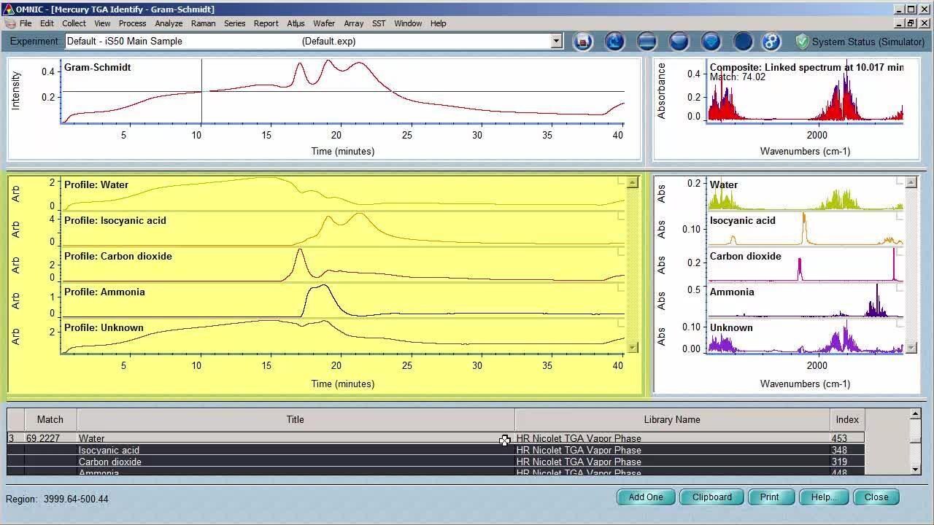
Task: Click the OMNIC application icon in title bar
Action: pyautogui.click(x=8, y=9)
